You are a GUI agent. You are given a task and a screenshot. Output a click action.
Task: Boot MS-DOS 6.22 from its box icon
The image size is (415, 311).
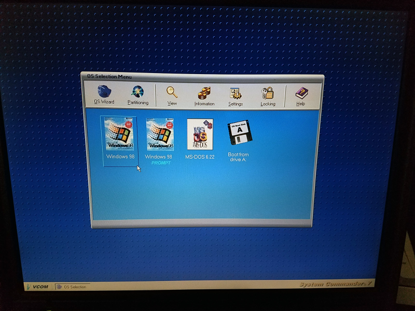[x=200, y=134]
